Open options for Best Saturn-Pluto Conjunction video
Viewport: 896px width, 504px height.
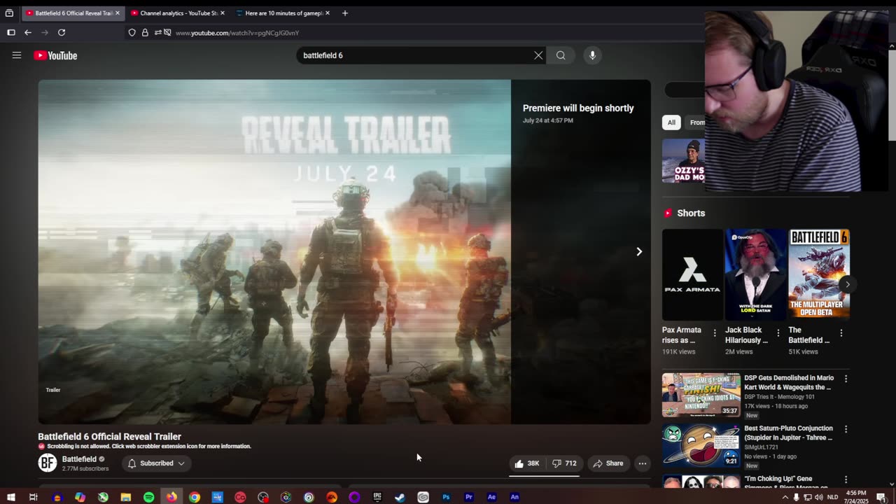pyautogui.click(x=846, y=429)
